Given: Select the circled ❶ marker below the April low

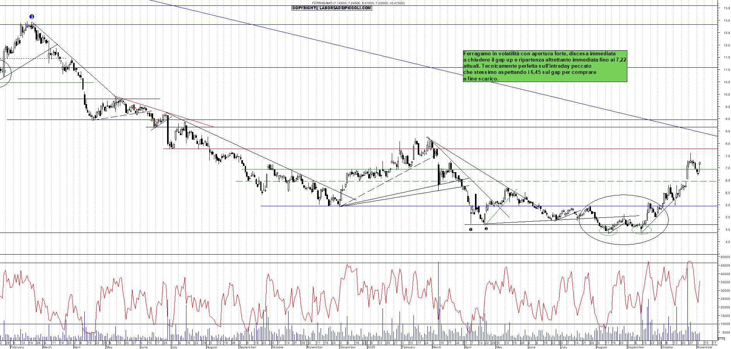Looking at the screenshot, I should [x=471, y=229].
